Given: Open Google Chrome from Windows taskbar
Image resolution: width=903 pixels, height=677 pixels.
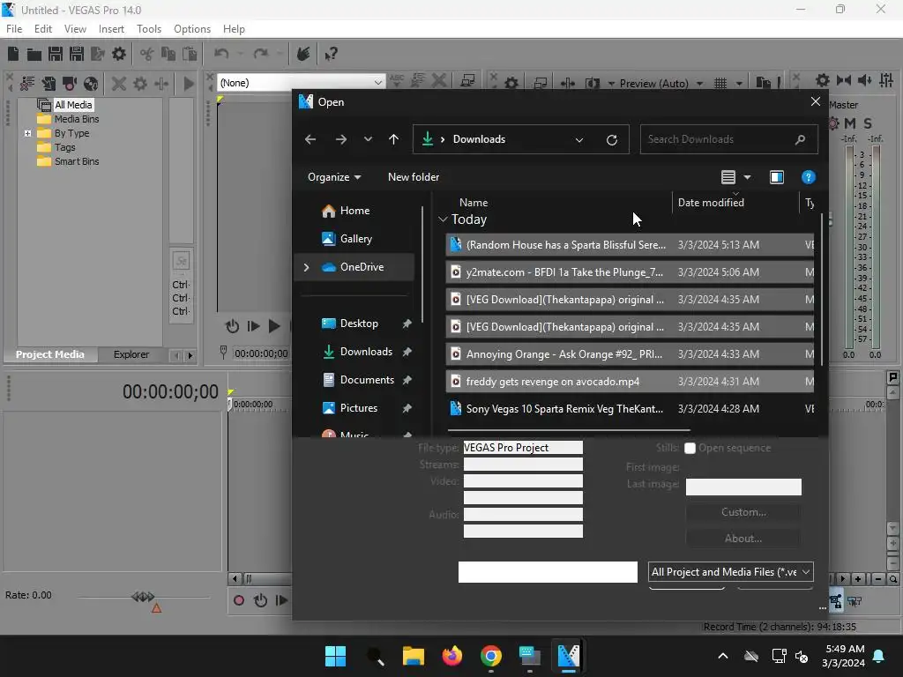Looking at the screenshot, I should [x=491, y=656].
